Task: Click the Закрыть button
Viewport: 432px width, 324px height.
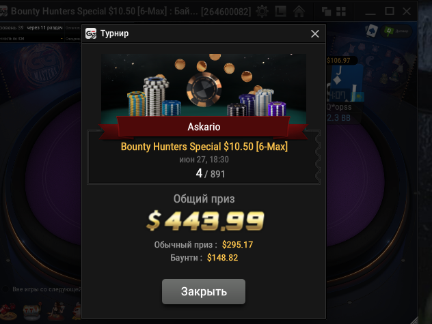Action: (x=204, y=291)
